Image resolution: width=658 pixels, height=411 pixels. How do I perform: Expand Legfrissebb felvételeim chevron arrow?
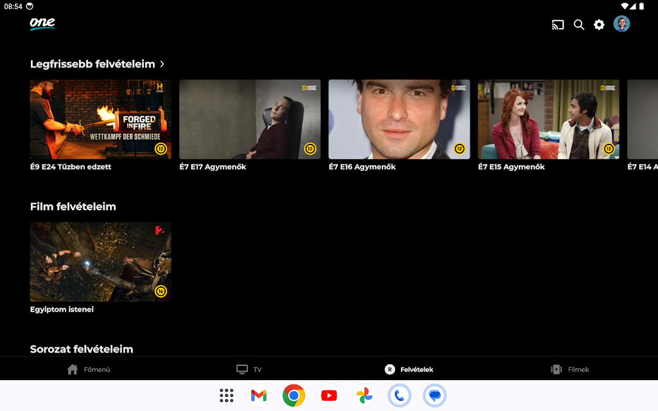tap(163, 64)
